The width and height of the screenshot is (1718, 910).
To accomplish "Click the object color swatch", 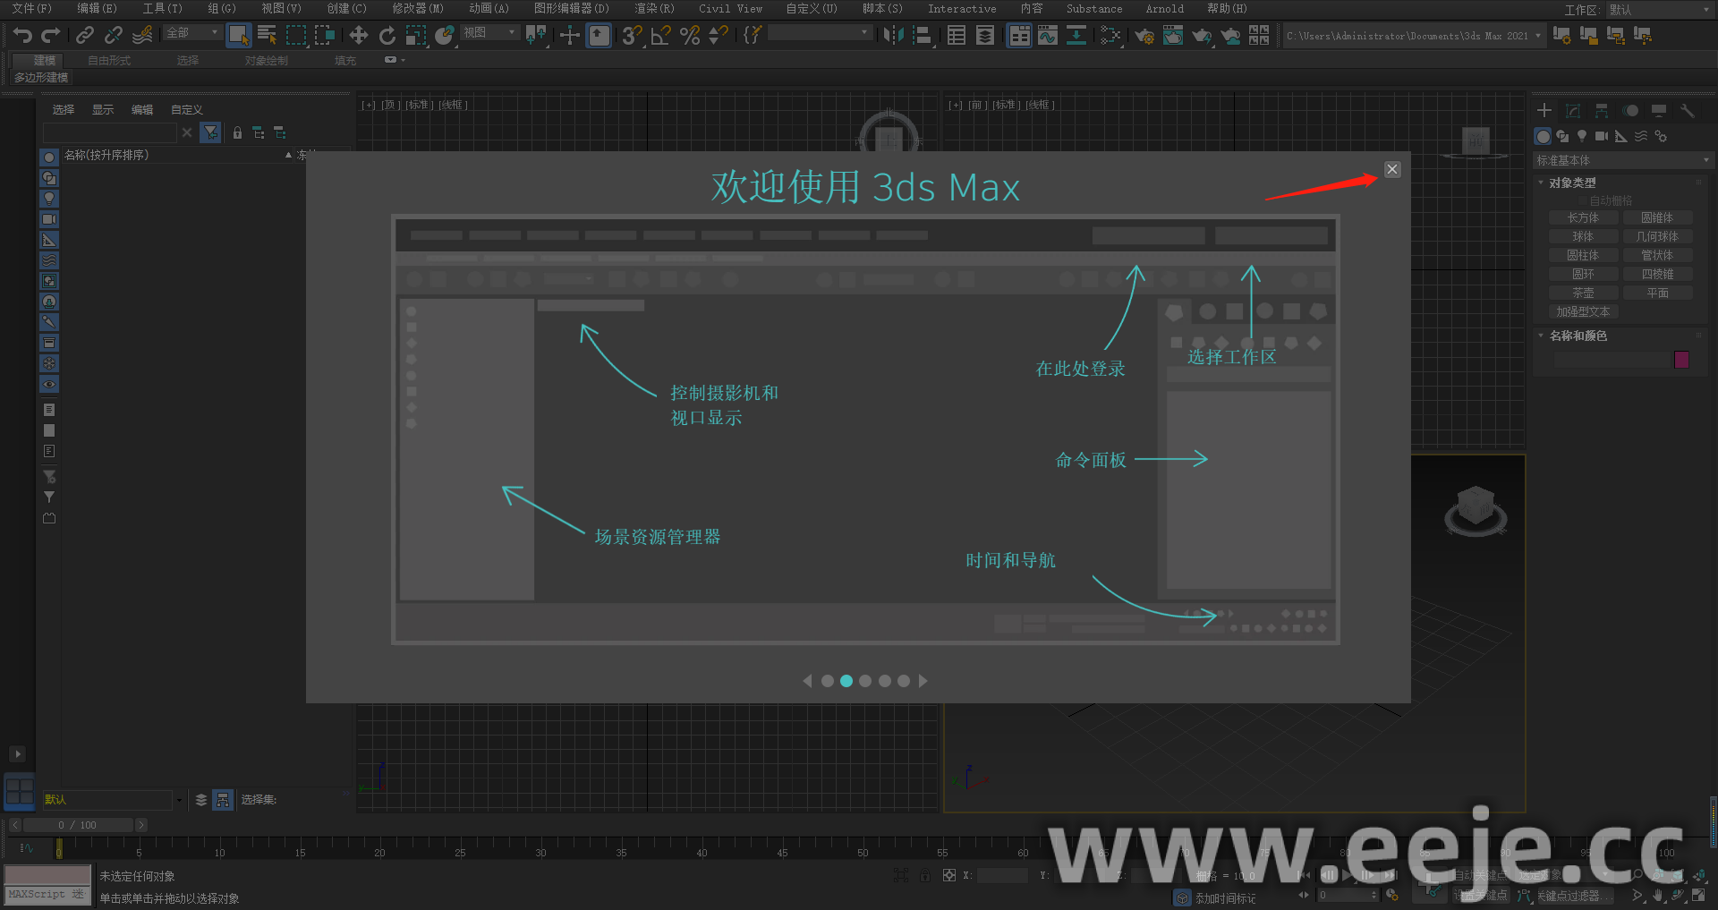I will click(x=1681, y=360).
